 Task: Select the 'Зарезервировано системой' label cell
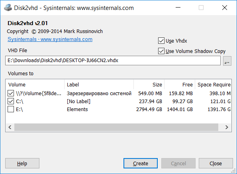99,93
